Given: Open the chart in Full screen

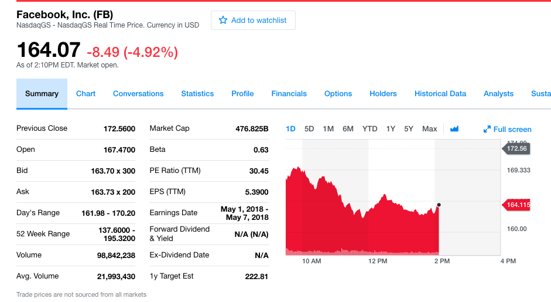Looking at the screenshot, I should click(512, 130).
